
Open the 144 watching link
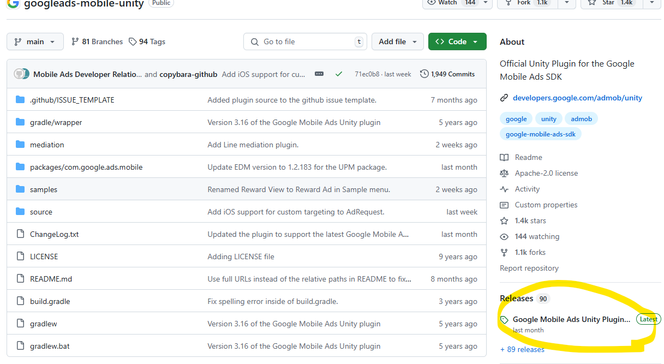pos(537,236)
